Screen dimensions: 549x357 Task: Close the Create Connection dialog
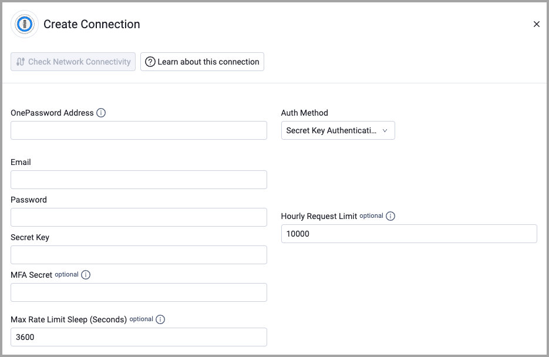(537, 24)
